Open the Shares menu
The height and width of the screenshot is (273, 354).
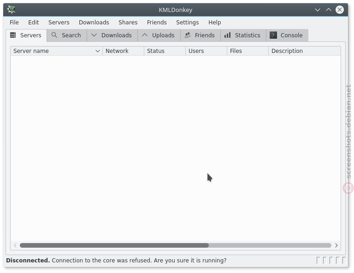click(x=128, y=22)
